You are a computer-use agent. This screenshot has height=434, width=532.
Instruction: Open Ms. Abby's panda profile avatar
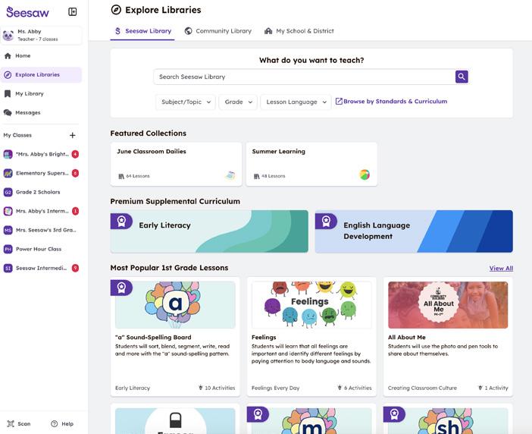8,35
